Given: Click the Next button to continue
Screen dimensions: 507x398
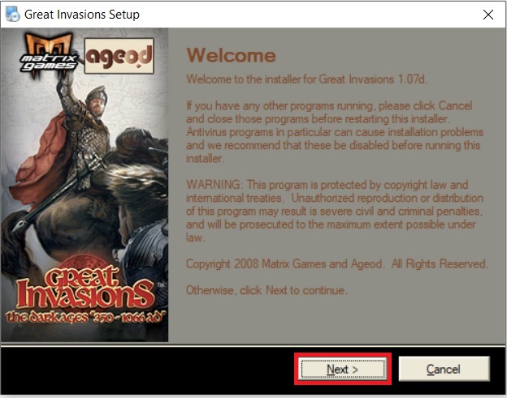Looking at the screenshot, I should point(343,369).
